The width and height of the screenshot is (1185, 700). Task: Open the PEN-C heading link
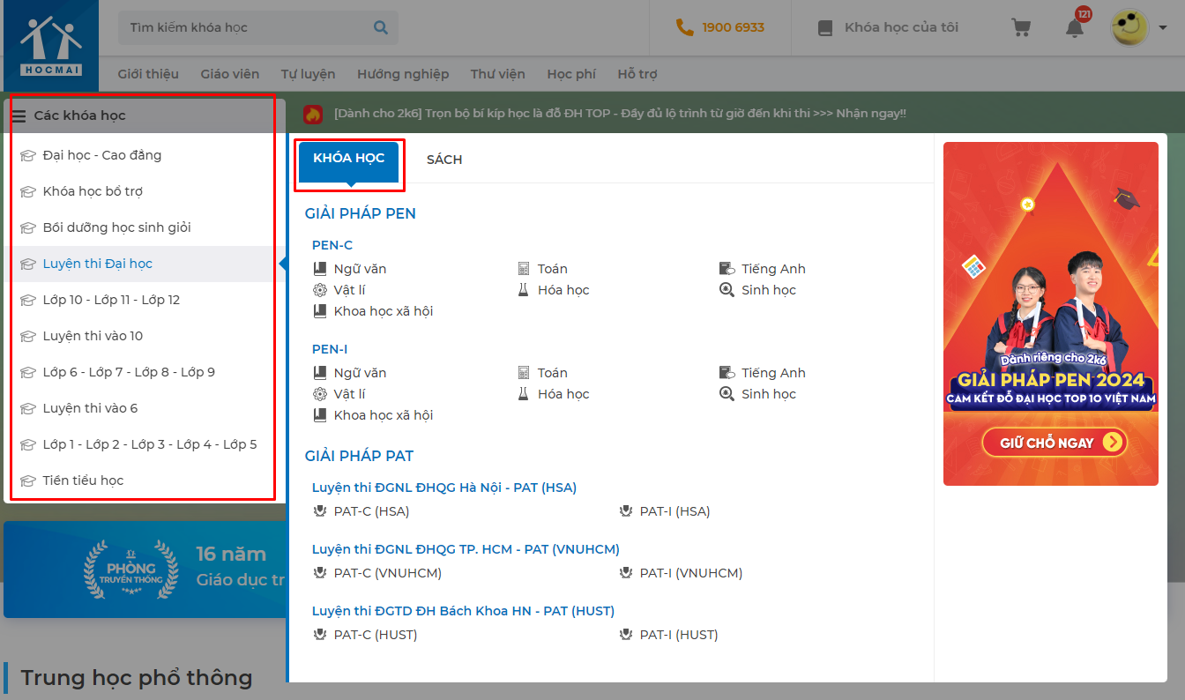pyautogui.click(x=332, y=245)
